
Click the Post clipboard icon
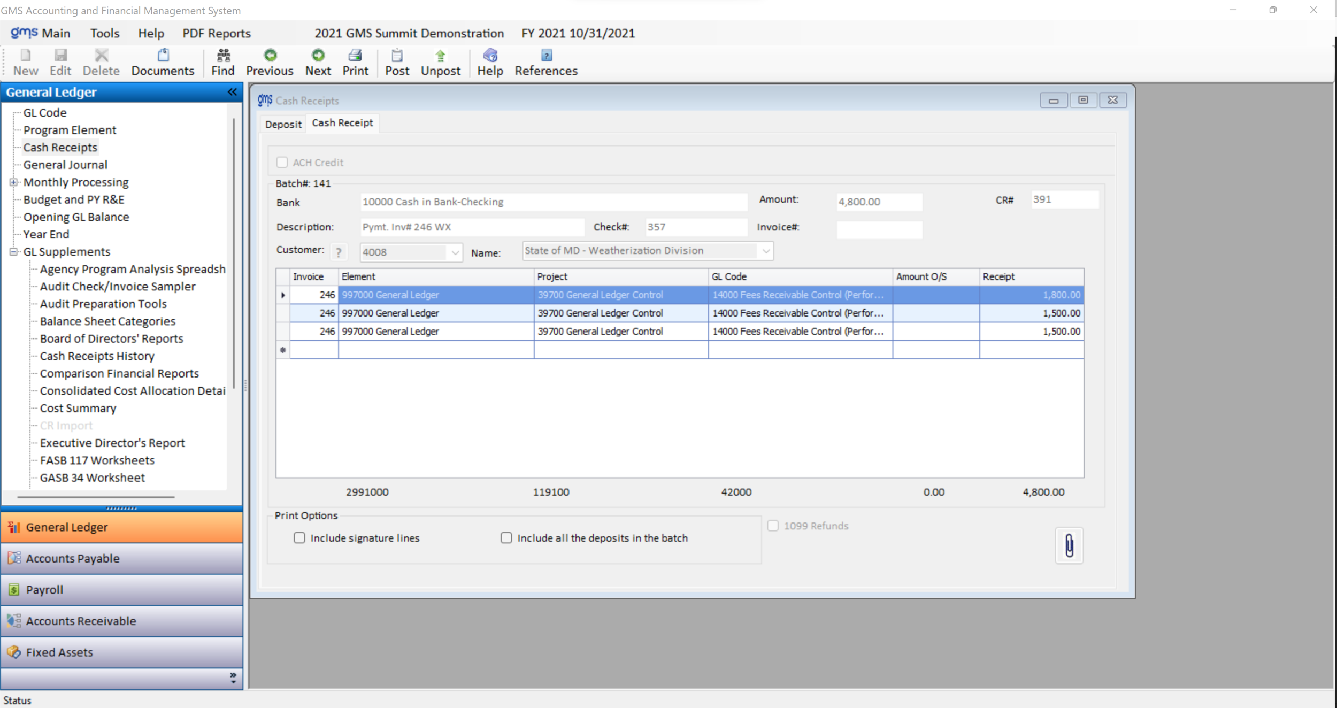[x=397, y=56]
